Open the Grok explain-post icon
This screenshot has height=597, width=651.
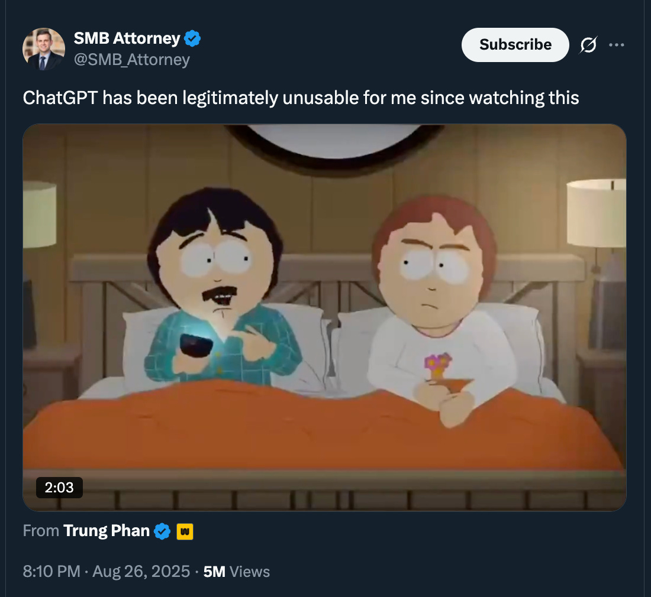pos(588,45)
